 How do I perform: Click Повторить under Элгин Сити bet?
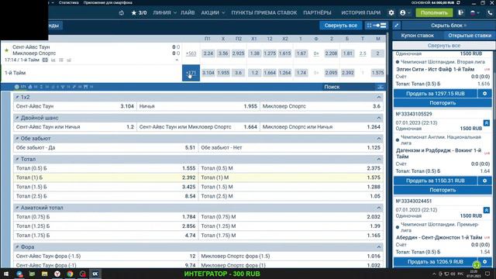[x=443, y=103]
